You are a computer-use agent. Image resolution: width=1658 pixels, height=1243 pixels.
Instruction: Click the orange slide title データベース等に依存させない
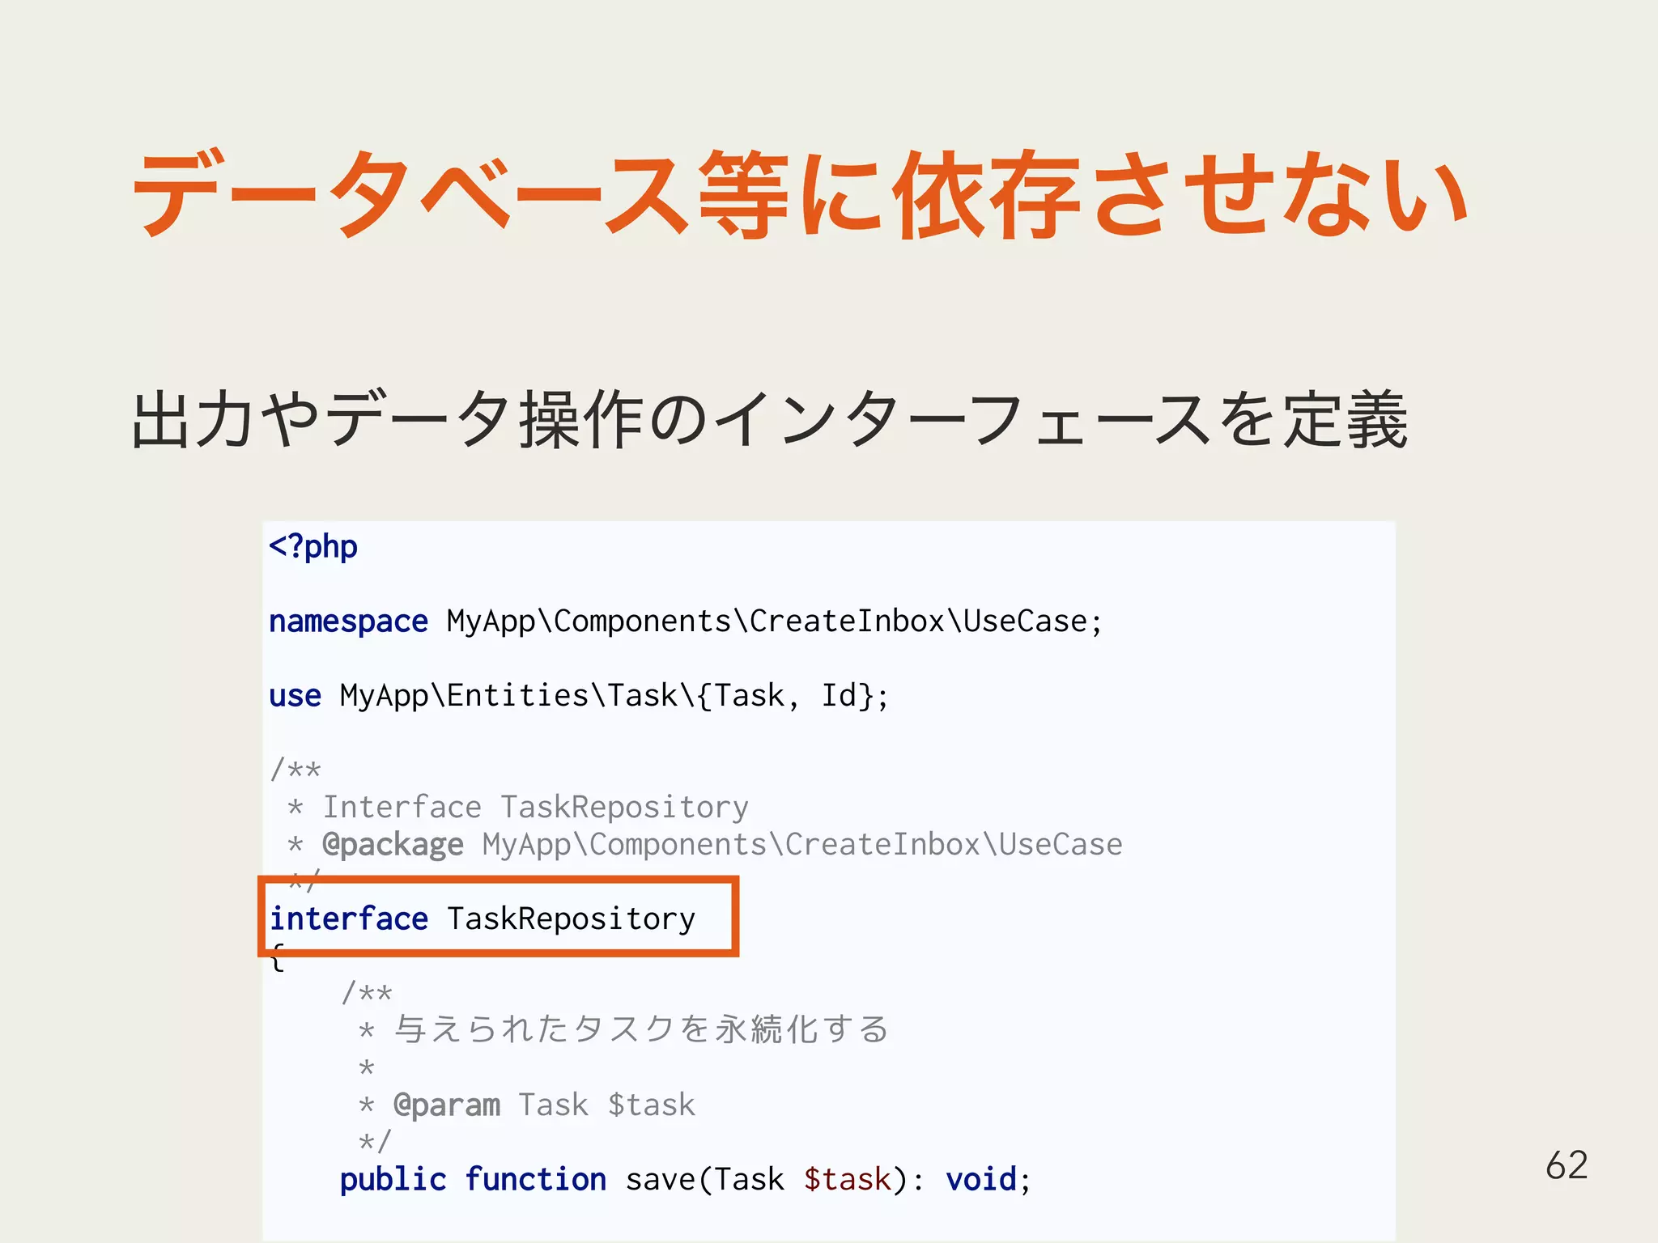pos(800,195)
